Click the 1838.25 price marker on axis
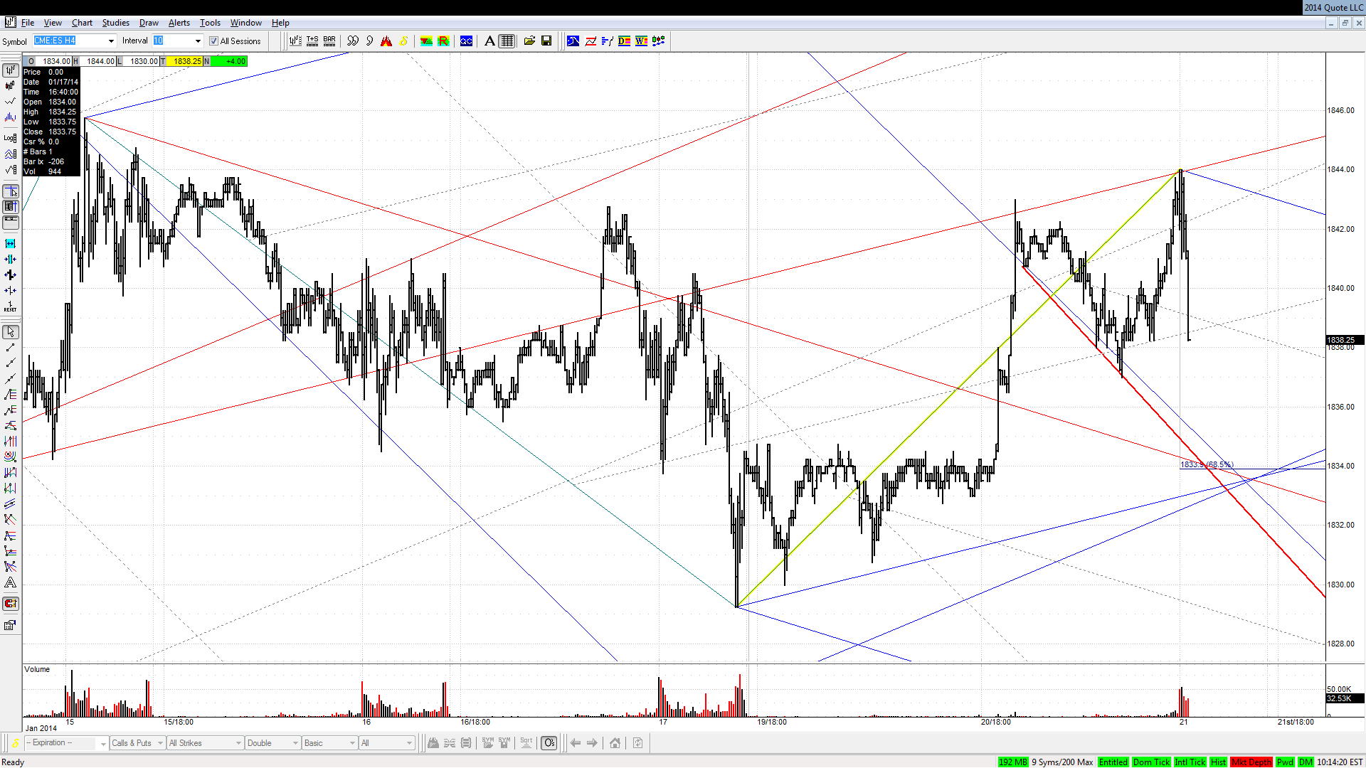 [1345, 340]
